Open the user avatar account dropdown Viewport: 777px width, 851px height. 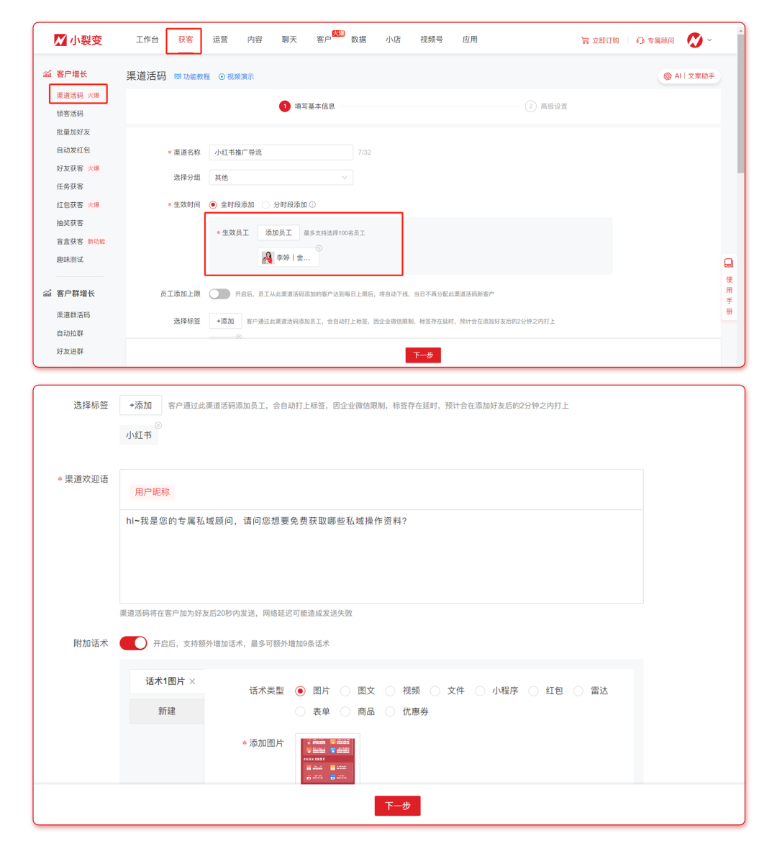(x=699, y=40)
